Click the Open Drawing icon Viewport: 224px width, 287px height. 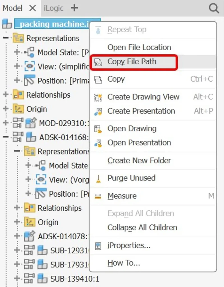(99, 128)
